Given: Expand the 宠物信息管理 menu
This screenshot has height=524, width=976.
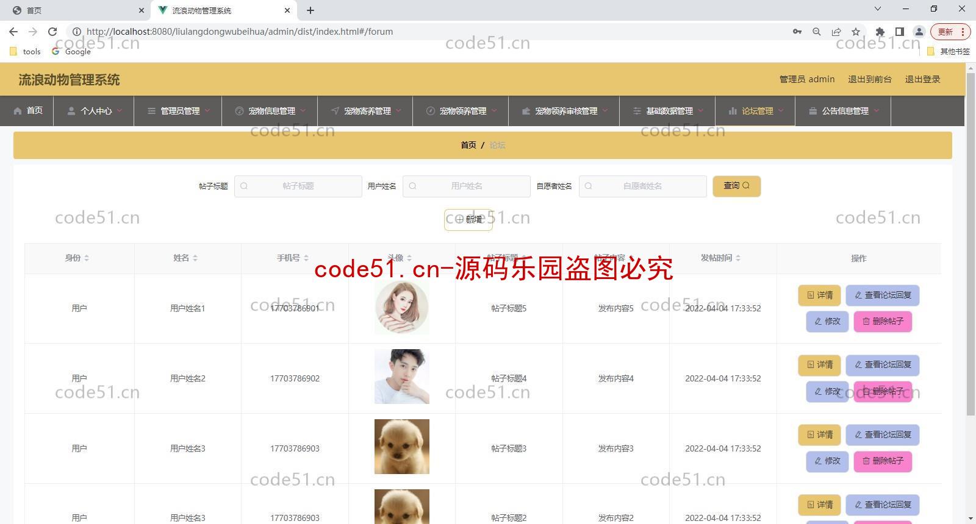Looking at the screenshot, I should coord(270,111).
